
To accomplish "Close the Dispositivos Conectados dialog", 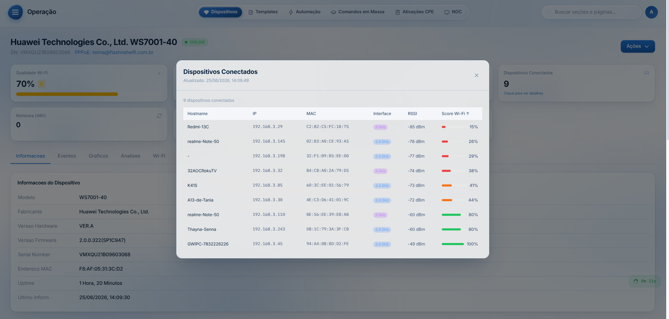I will 476,75.
